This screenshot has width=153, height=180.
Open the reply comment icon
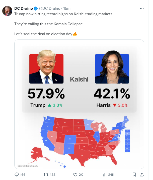(17, 174)
